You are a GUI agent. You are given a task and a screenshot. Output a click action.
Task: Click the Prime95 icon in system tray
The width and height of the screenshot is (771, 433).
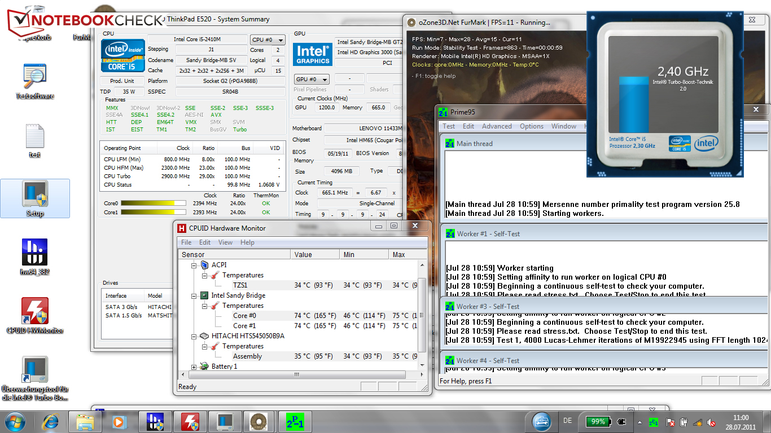pyautogui.click(x=654, y=422)
